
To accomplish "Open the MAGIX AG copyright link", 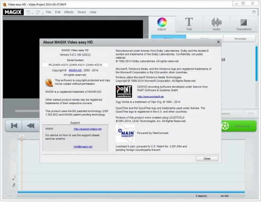I will tap(75, 70).
